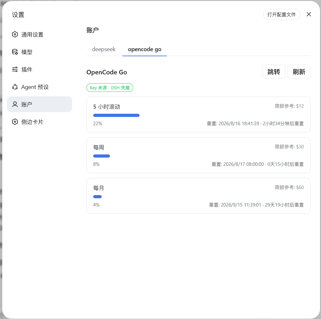
Task: Click the 刷新 button
Action: coord(299,72)
